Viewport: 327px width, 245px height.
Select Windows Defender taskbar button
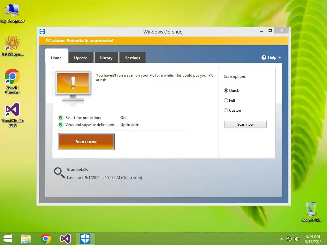click(x=85, y=239)
